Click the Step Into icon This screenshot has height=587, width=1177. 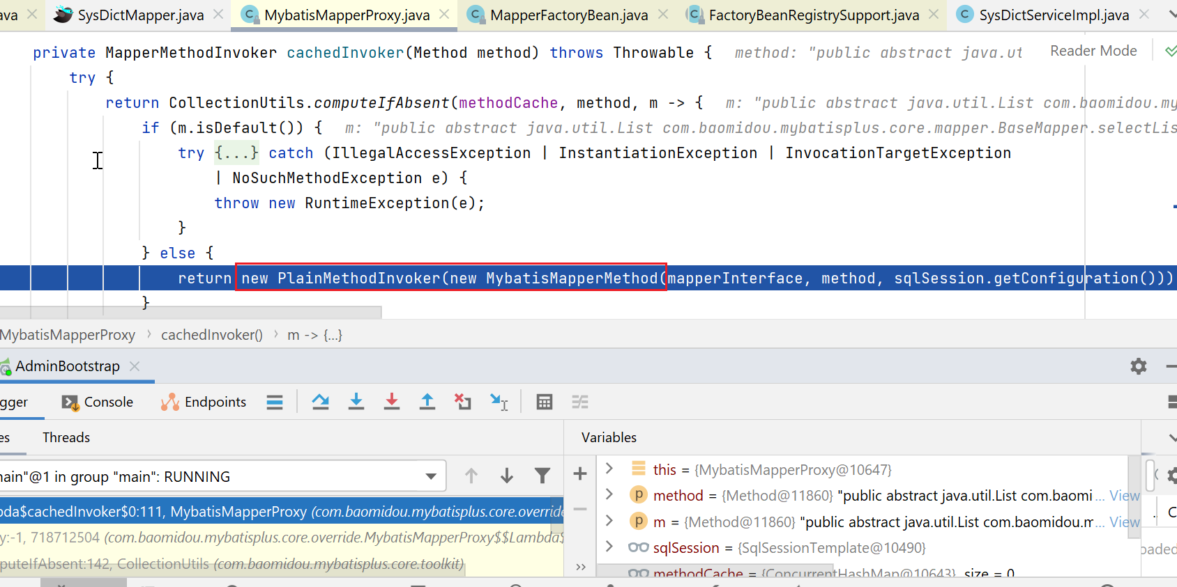coord(356,402)
